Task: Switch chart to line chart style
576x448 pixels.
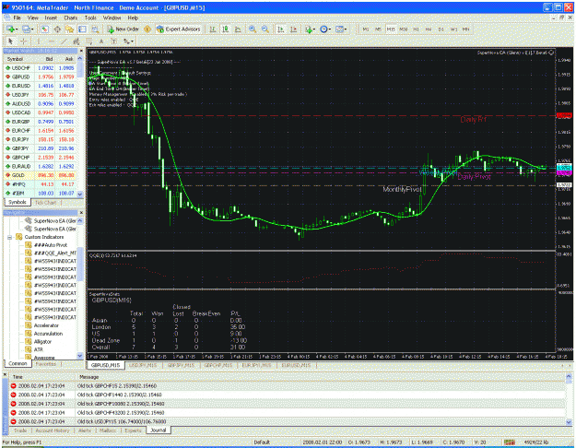Action: [x=238, y=29]
